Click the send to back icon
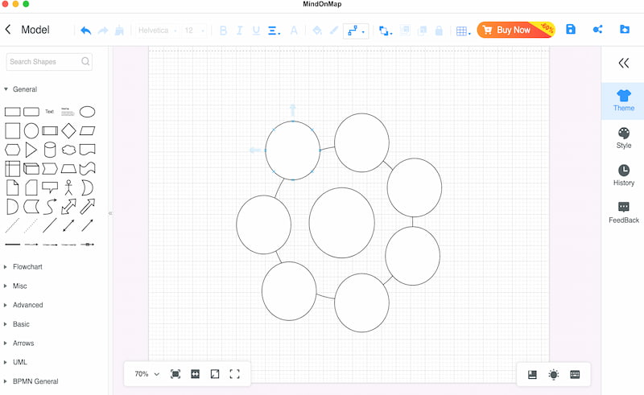This screenshot has height=395, width=644. click(x=422, y=31)
